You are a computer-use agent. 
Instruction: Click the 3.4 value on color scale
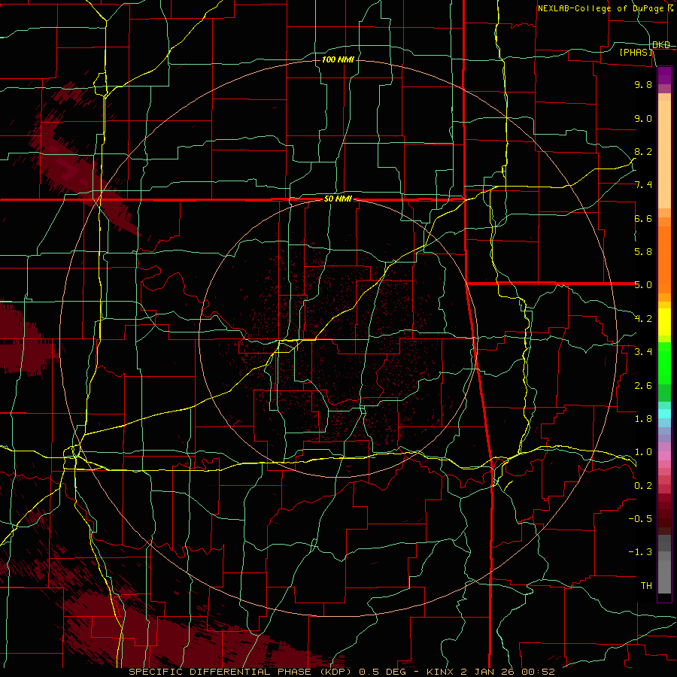tap(643, 352)
